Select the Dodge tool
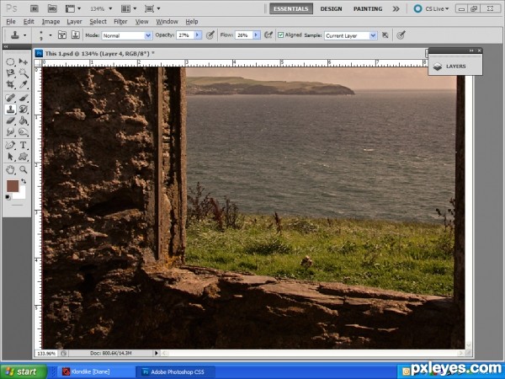 point(23,132)
